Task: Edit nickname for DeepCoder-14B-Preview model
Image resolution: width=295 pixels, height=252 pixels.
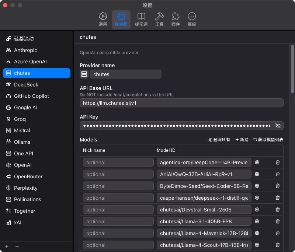Action: (118, 162)
